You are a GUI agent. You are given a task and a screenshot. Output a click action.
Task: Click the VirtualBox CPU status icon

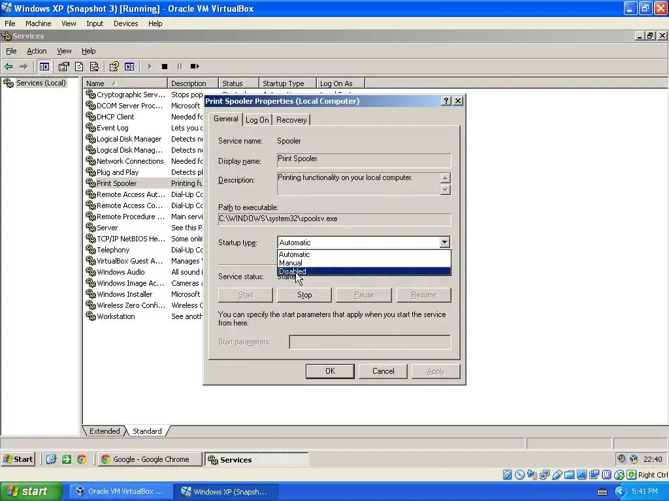606,475
